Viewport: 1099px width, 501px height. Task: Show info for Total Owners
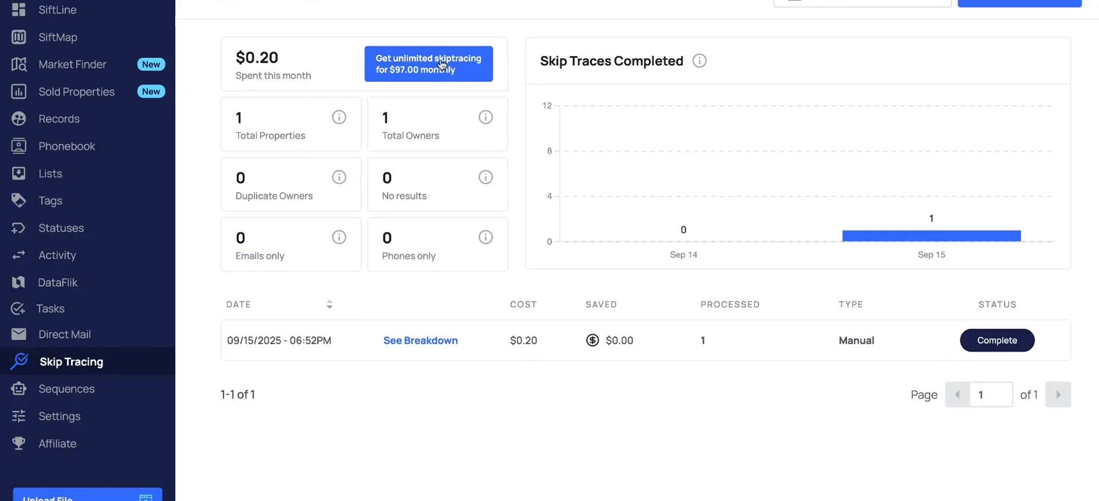[x=485, y=117]
